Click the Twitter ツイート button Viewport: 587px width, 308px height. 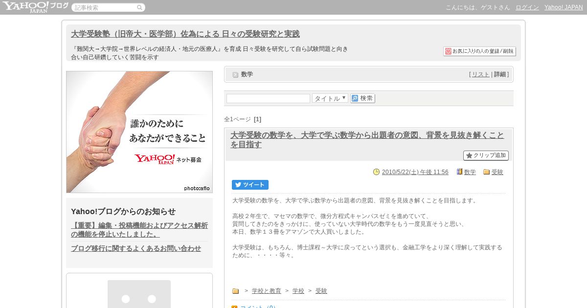(250, 185)
